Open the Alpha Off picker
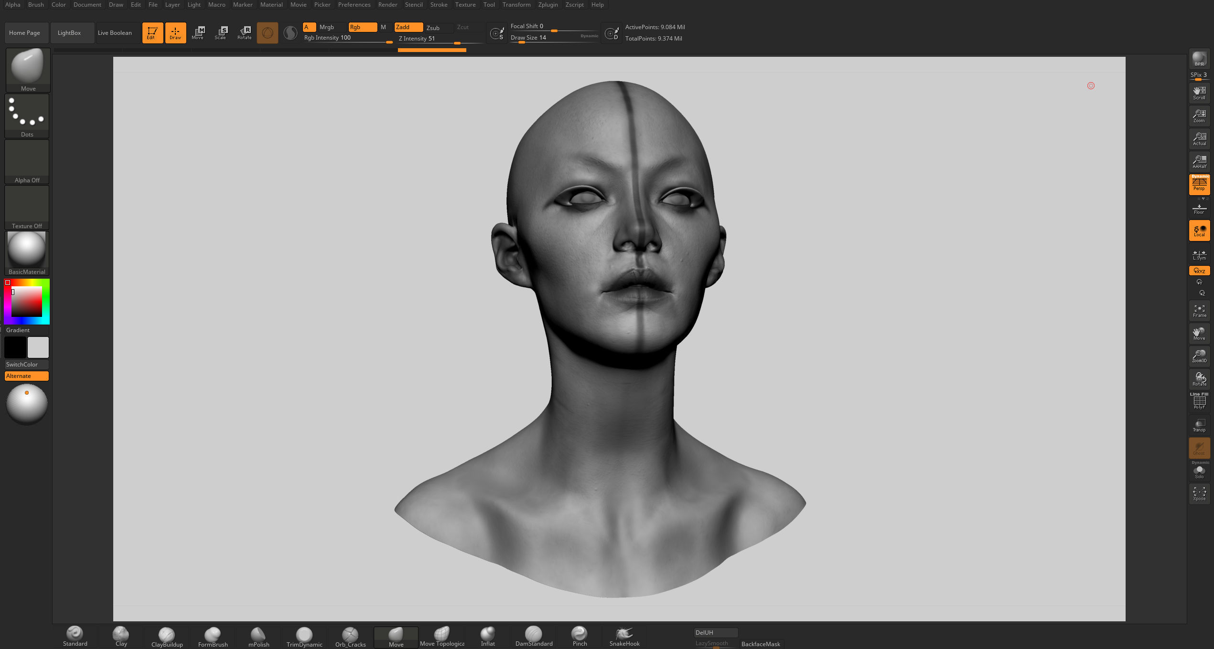1214x649 pixels. [x=27, y=161]
